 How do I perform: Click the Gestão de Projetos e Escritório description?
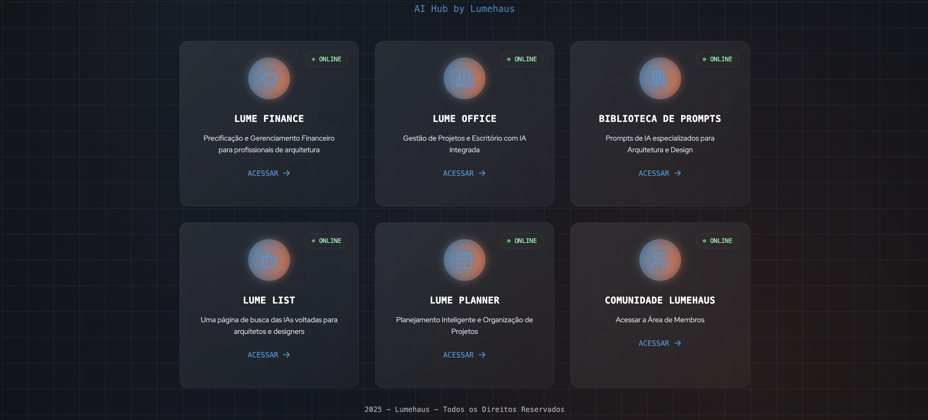tap(464, 144)
